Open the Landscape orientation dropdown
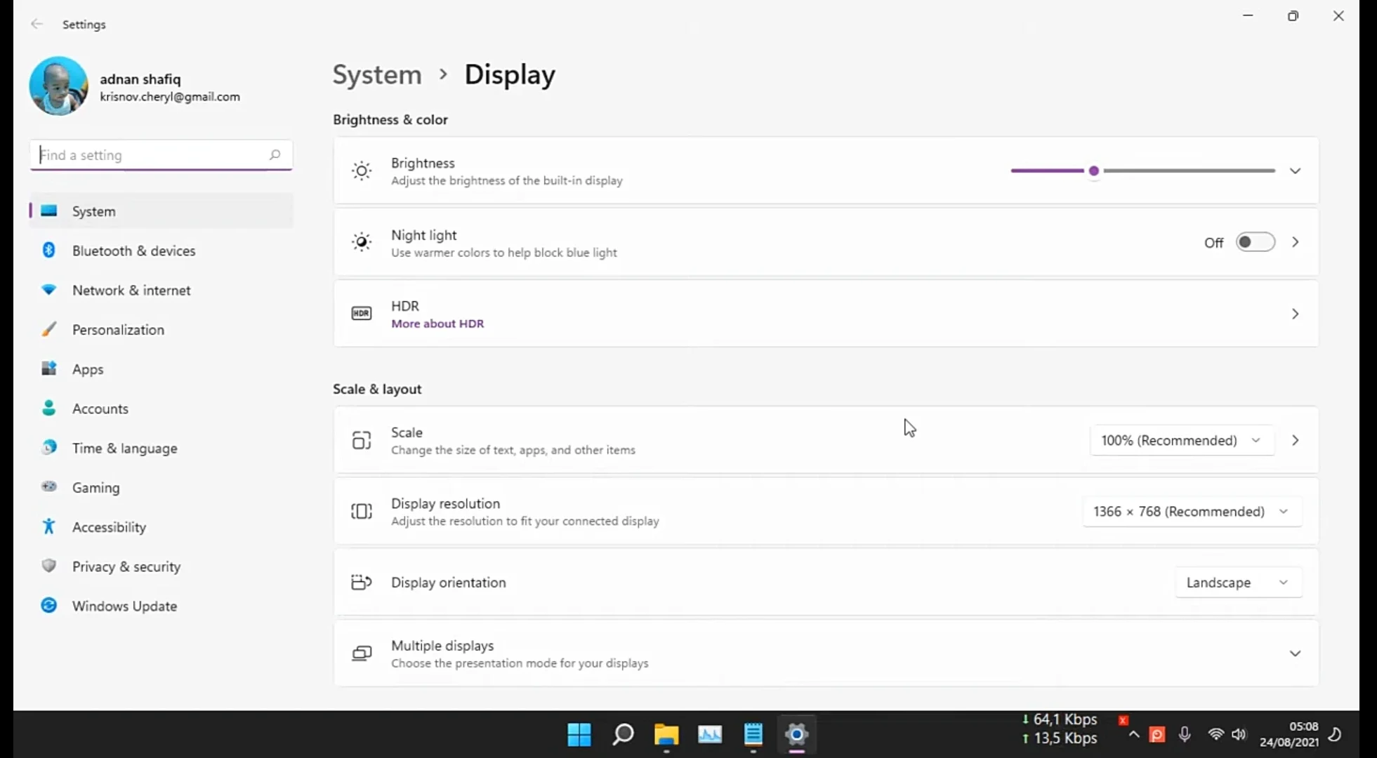This screenshot has height=758, width=1377. tap(1238, 583)
